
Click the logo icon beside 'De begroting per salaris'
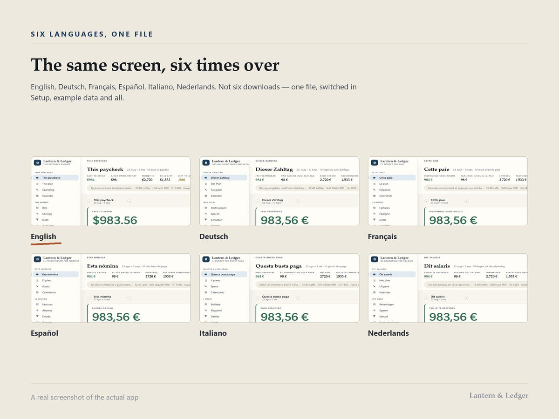pyautogui.click(x=375, y=259)
